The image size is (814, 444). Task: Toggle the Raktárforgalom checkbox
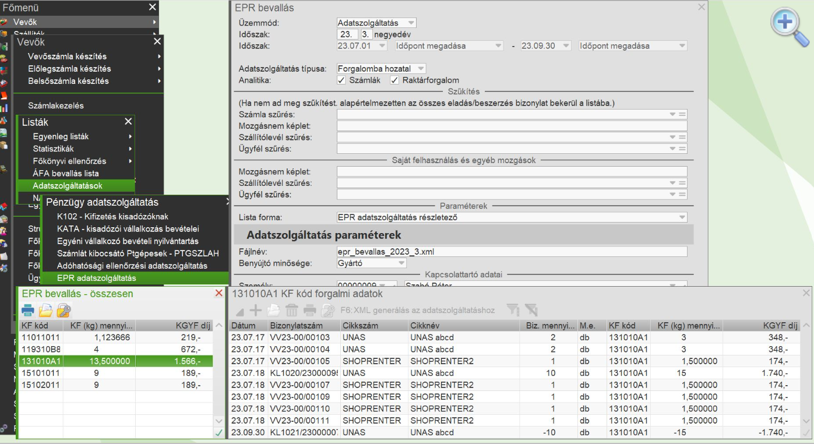[x=394, y=80]
